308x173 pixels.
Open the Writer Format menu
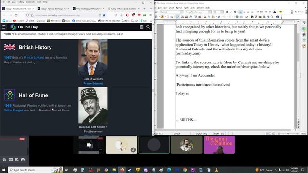point(179,8)
